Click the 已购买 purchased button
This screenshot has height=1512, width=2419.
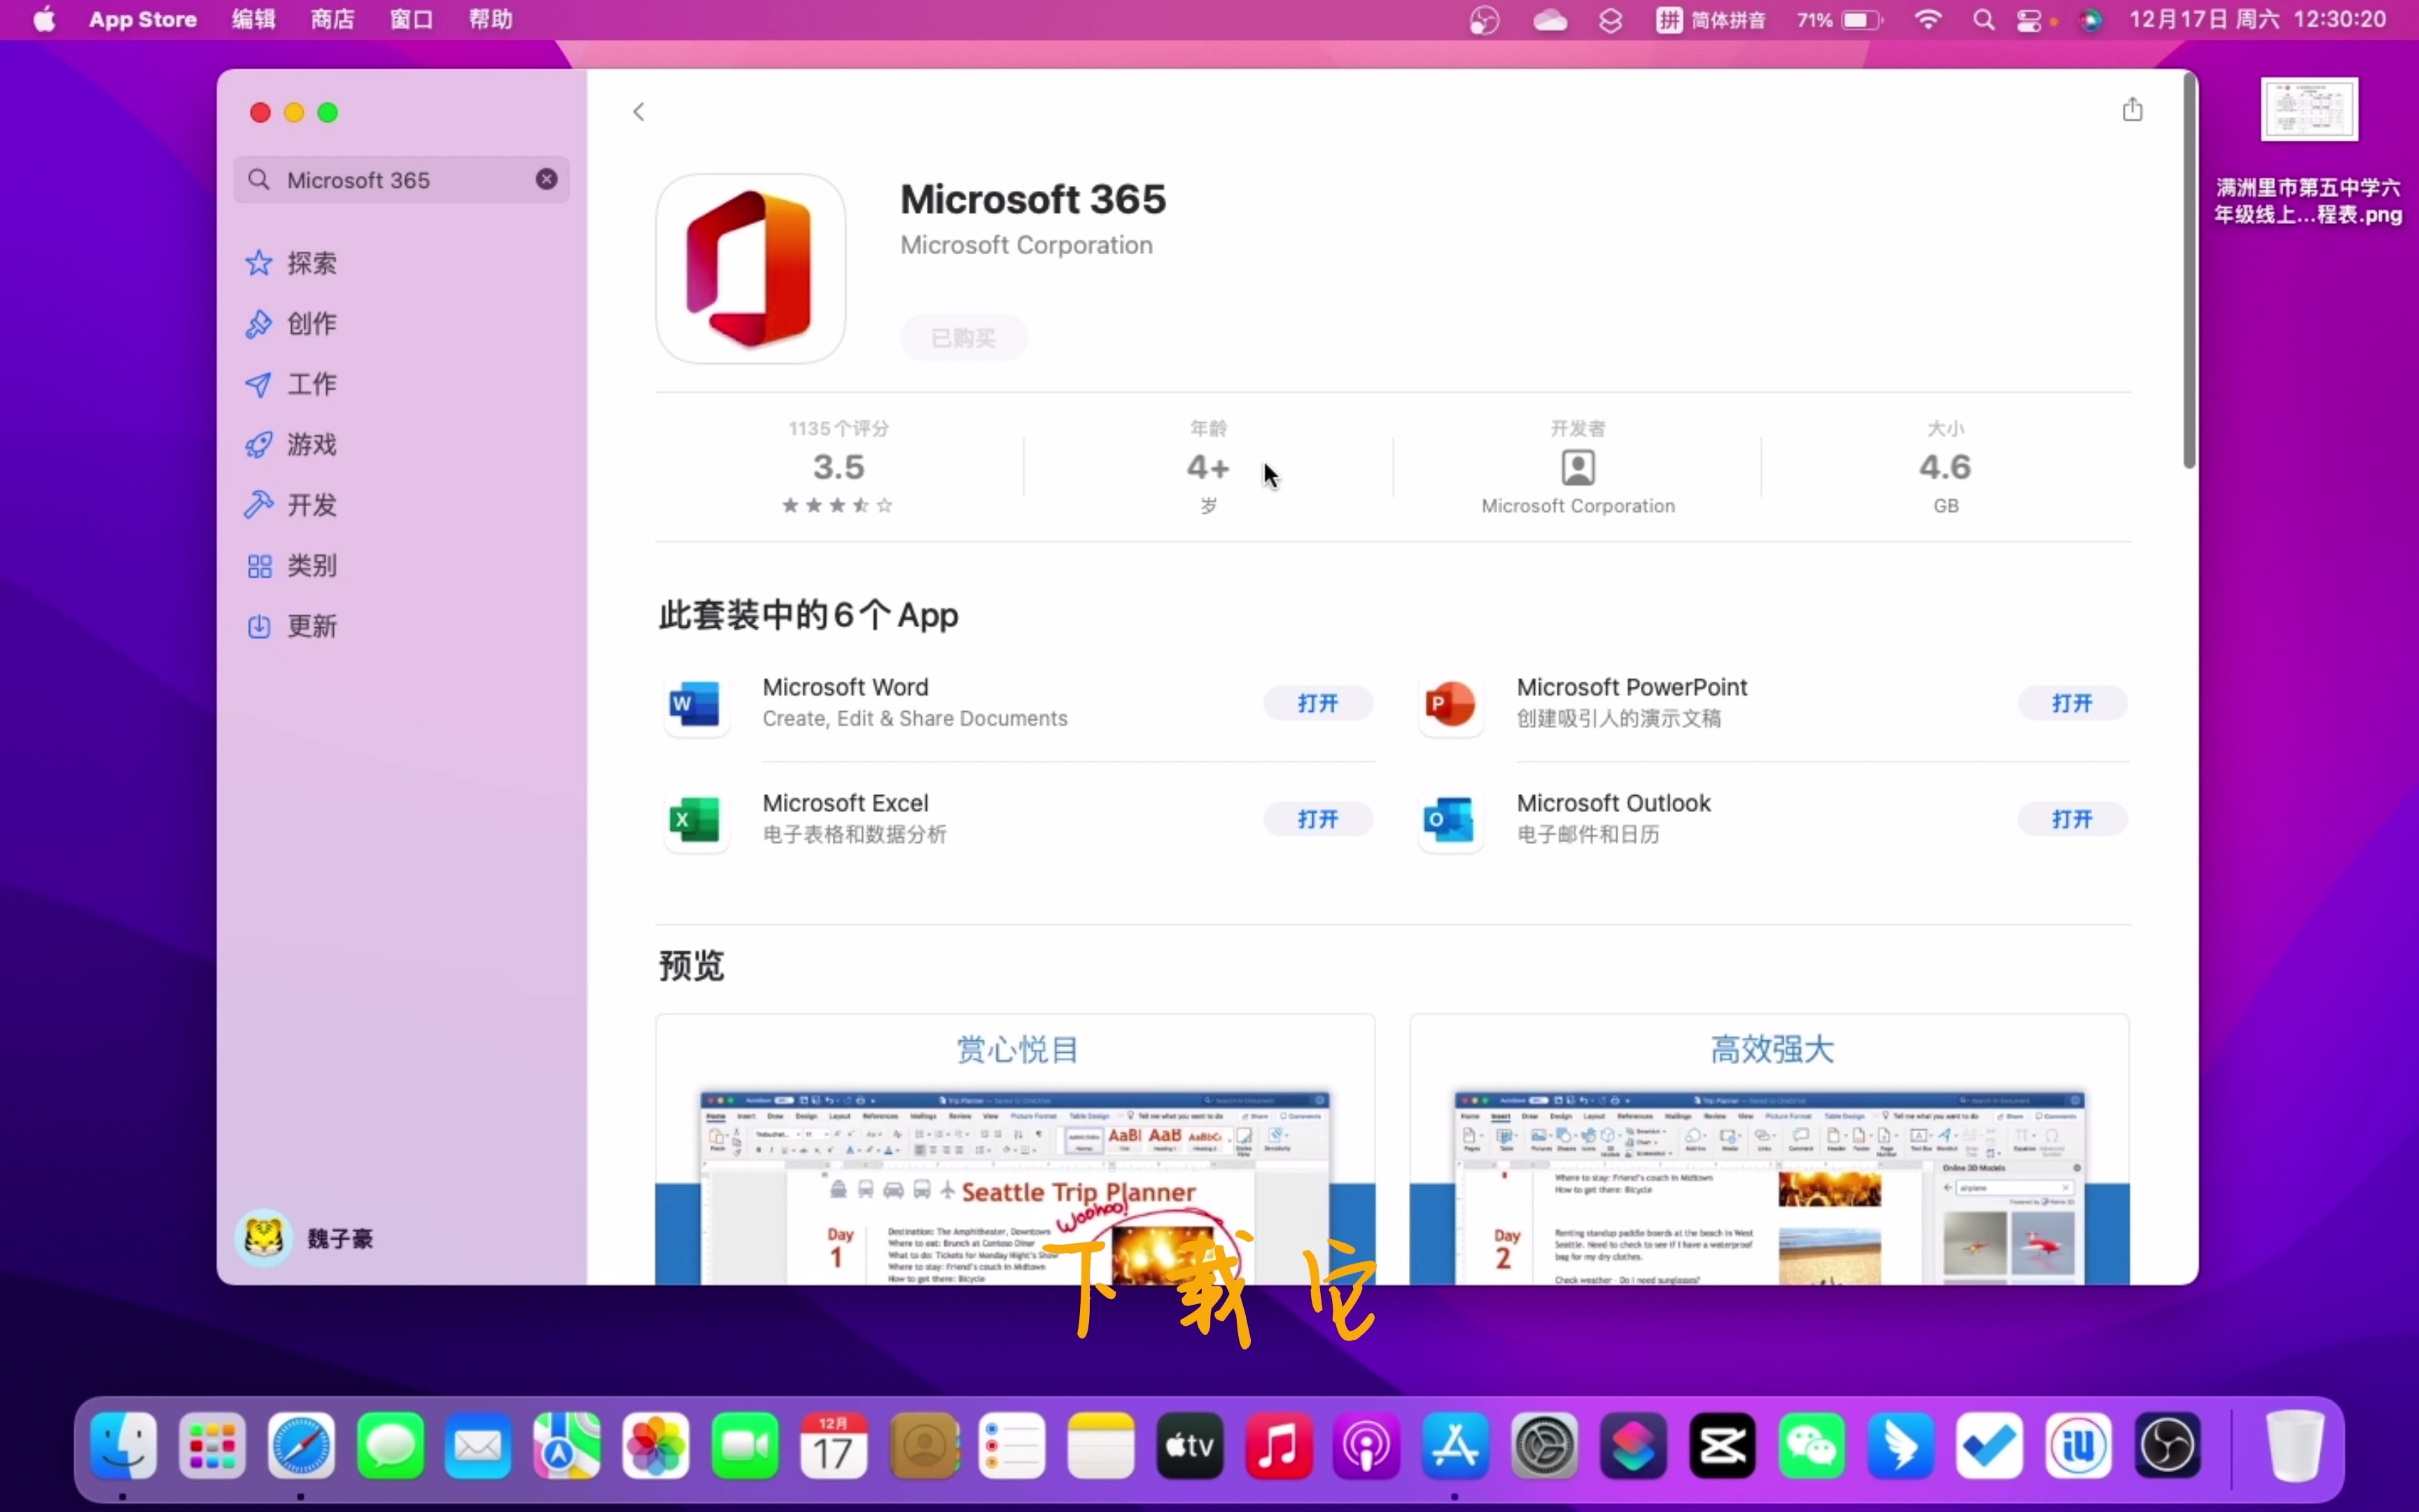[x=963, y=338]
